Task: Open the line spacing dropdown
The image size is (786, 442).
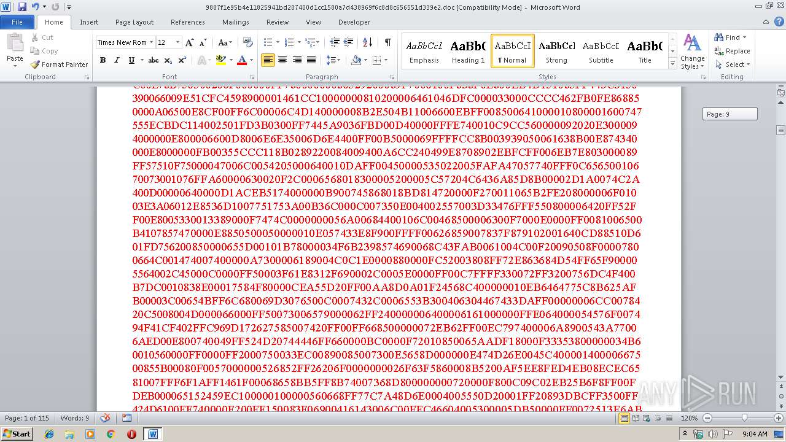Action: tap(333, 60)
